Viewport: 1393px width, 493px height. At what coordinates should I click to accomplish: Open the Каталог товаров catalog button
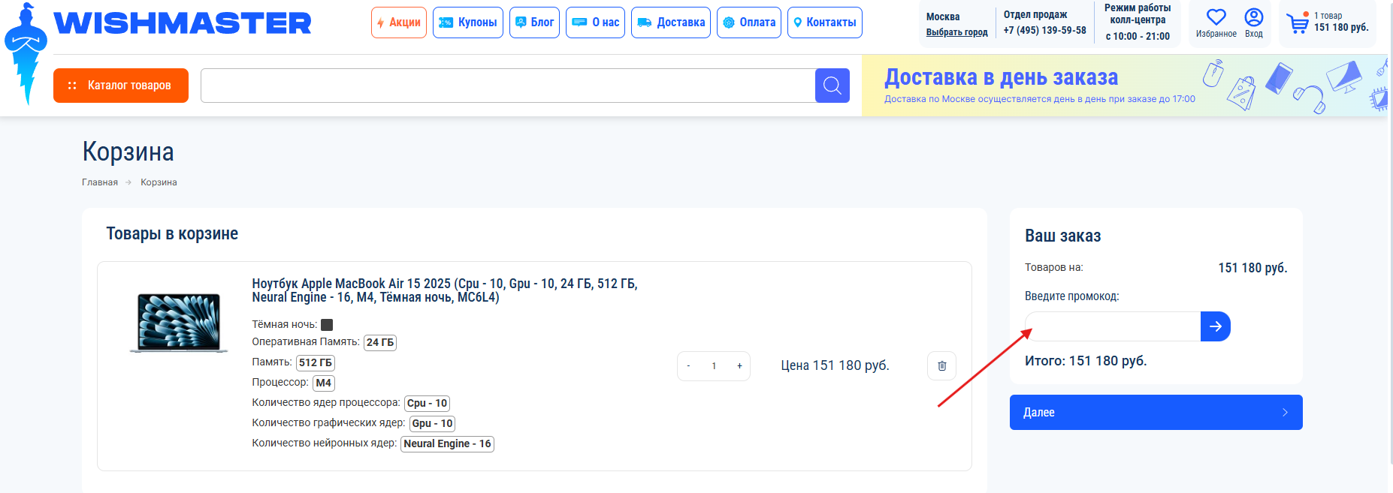coord(121,86)
